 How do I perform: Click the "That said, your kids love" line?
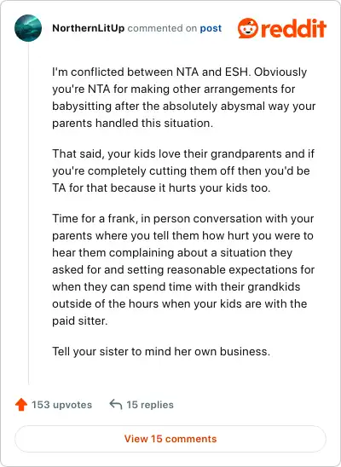[183, 154]
